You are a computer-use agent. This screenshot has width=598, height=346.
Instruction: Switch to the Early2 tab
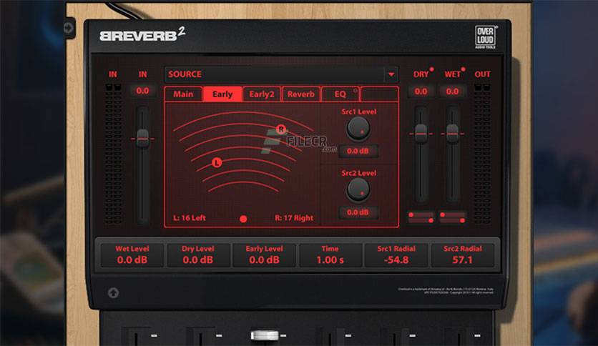tap(262, 94)
